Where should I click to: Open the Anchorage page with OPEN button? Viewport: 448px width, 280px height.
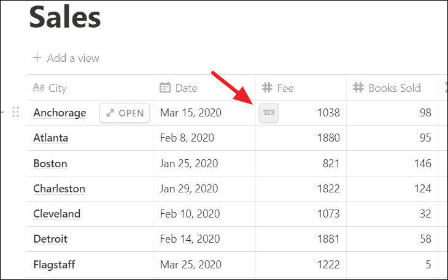125,113
